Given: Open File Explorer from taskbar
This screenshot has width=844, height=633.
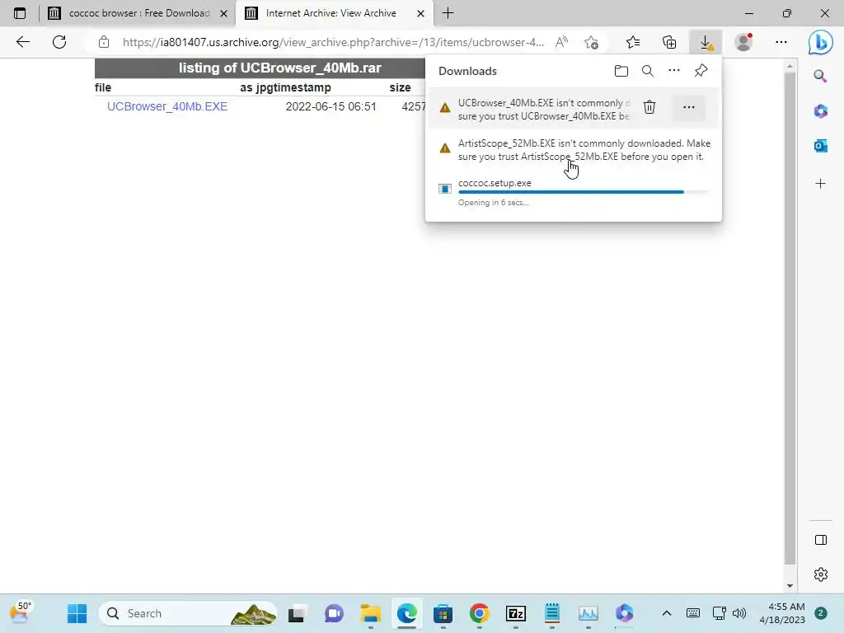Looking at the screenshot, I should point(370,613).
